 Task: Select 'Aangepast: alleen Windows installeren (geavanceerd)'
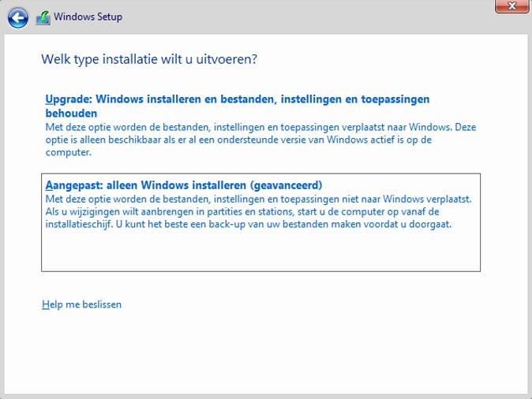pyautogui.click(x=183, y=185)
